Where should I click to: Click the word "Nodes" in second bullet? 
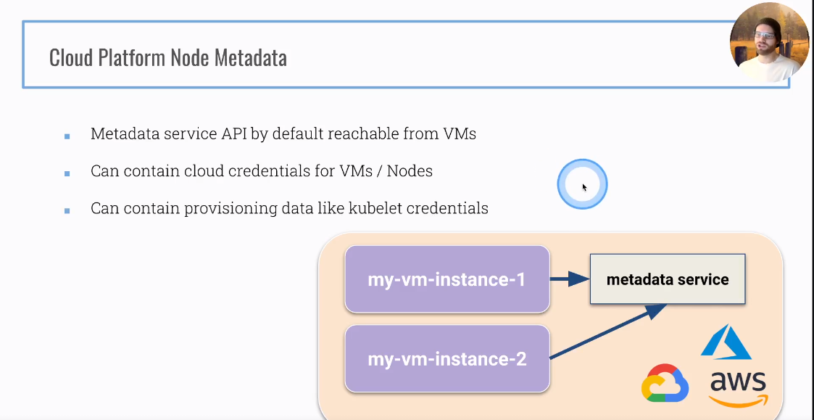point(410,171)
